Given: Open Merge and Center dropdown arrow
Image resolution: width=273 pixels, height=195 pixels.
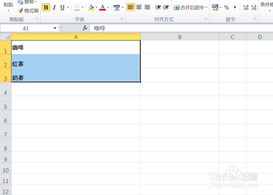Looking at the screenshot, I should click(x=206, y=7).
